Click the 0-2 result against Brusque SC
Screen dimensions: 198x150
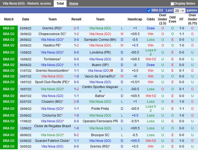(x=76, y=135)
